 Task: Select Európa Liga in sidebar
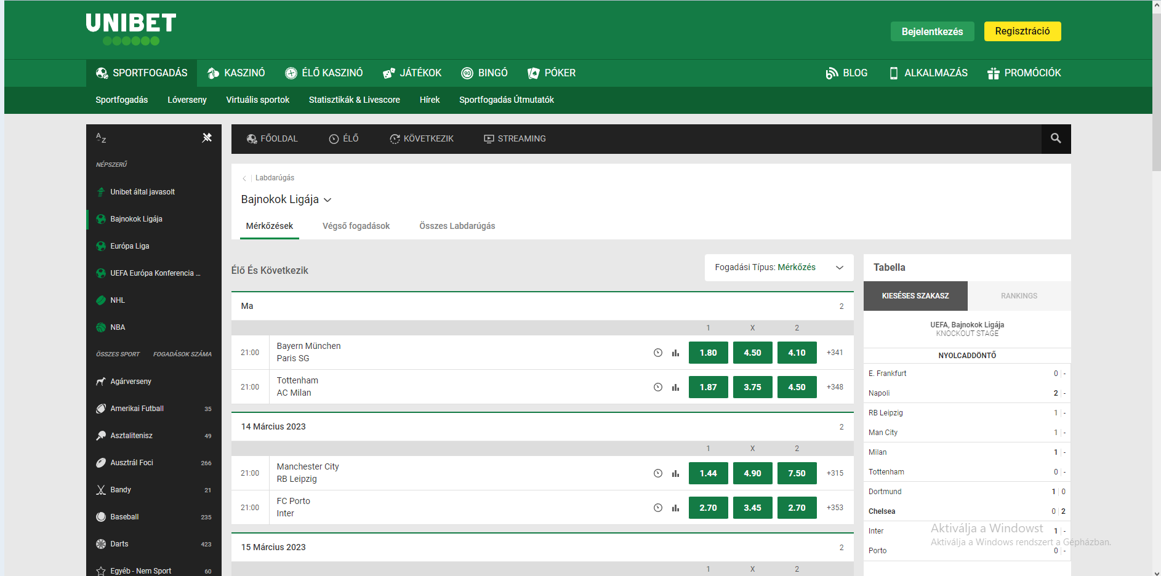pos(154,246)
